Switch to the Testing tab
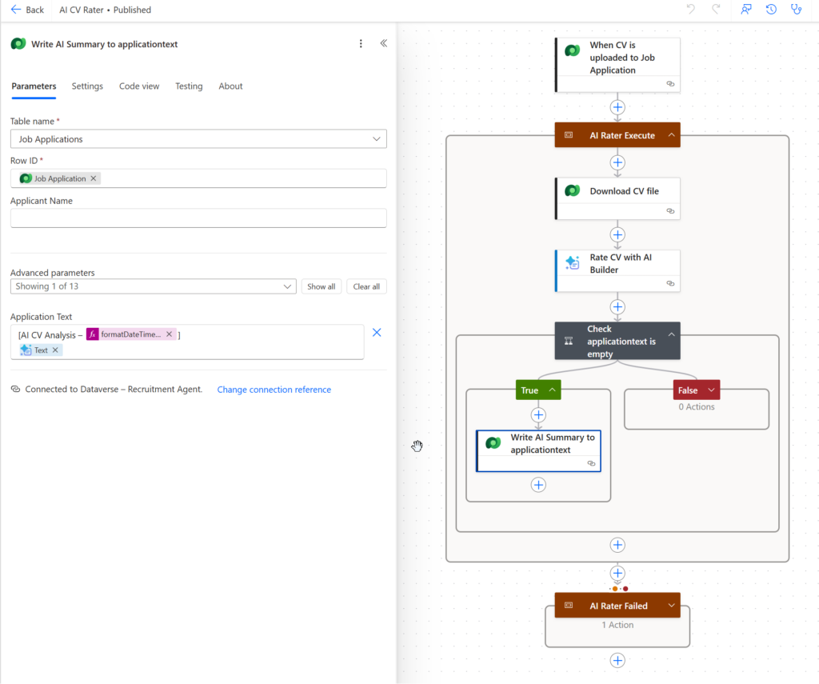The height and width of the screenshot is (684, 819). tap(189, 86)
